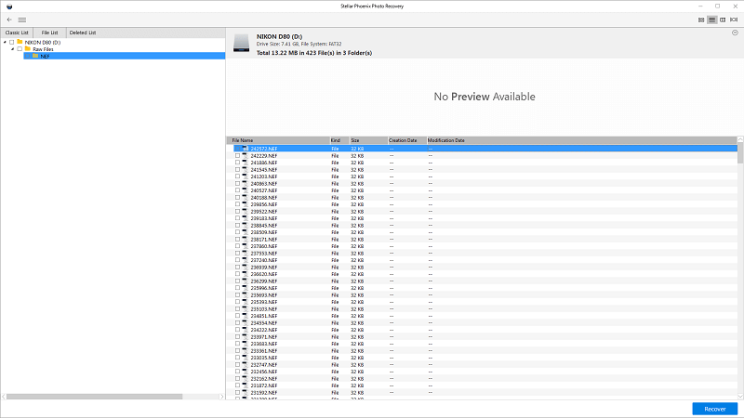Click the file icon of 240863.NEF
Viewport: 744px width, 418px height.
(246, 183)
